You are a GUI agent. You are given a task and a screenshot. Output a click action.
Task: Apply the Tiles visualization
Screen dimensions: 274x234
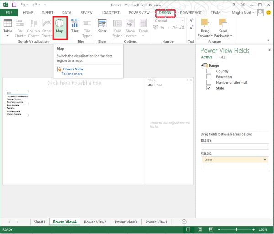(74, 26)
